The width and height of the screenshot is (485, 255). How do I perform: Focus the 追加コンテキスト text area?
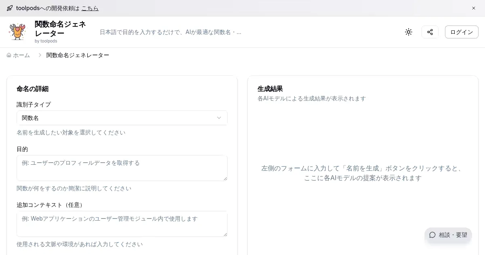click(x=122, y=223)
